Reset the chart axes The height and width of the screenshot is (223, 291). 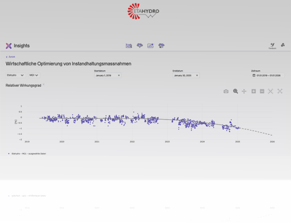[x=280, y=91]
